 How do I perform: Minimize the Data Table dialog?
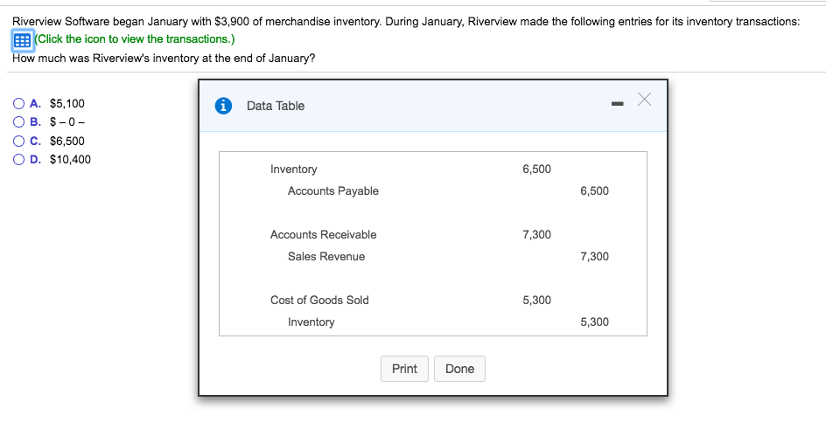point(618,104)
